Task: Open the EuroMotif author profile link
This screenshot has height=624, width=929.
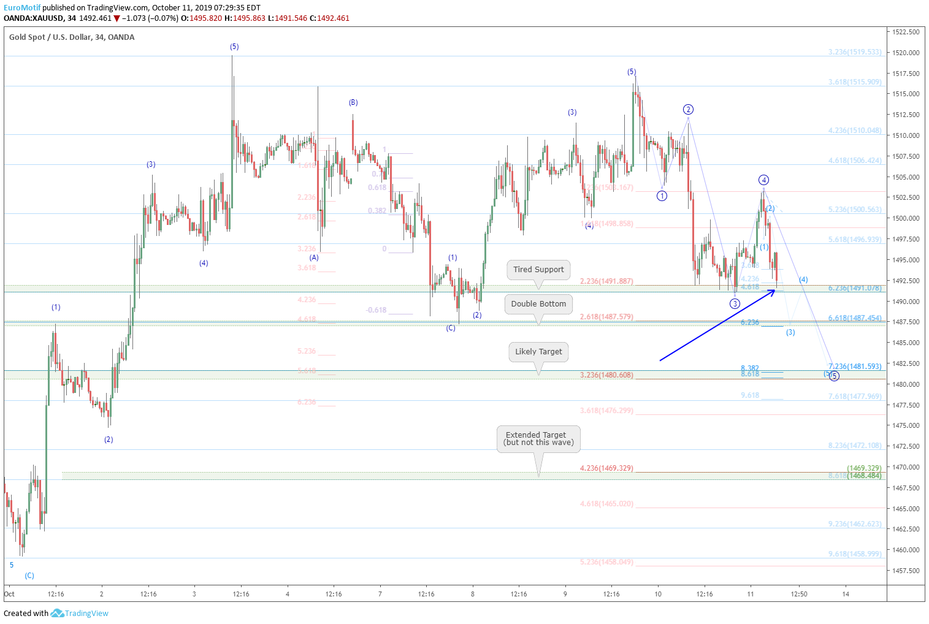Action: pos(22,8)
